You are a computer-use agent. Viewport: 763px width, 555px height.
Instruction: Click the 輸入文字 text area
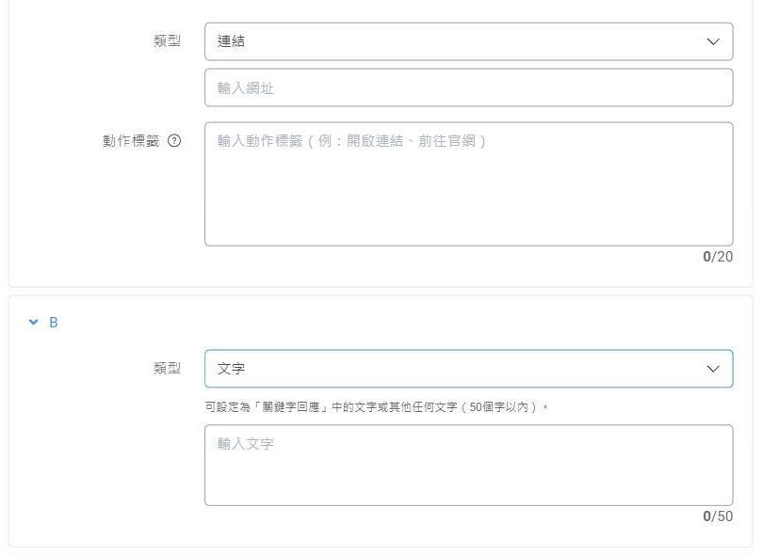click(x=468, y=465)
